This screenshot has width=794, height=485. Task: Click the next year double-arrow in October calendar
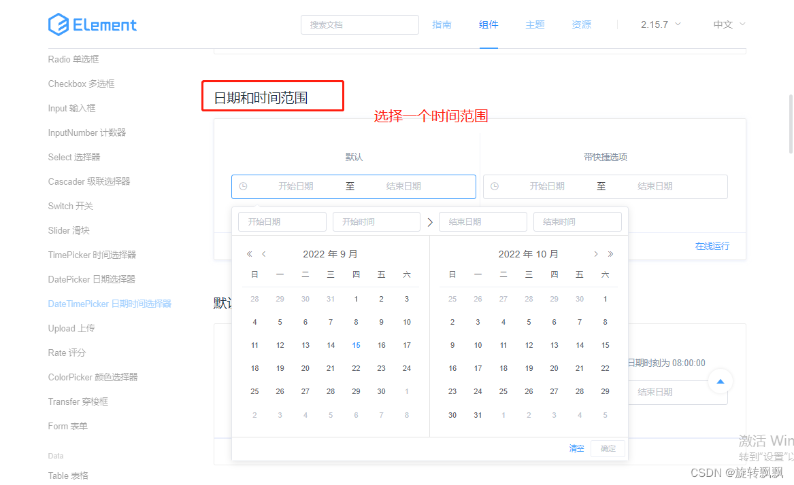pos(610,253)
